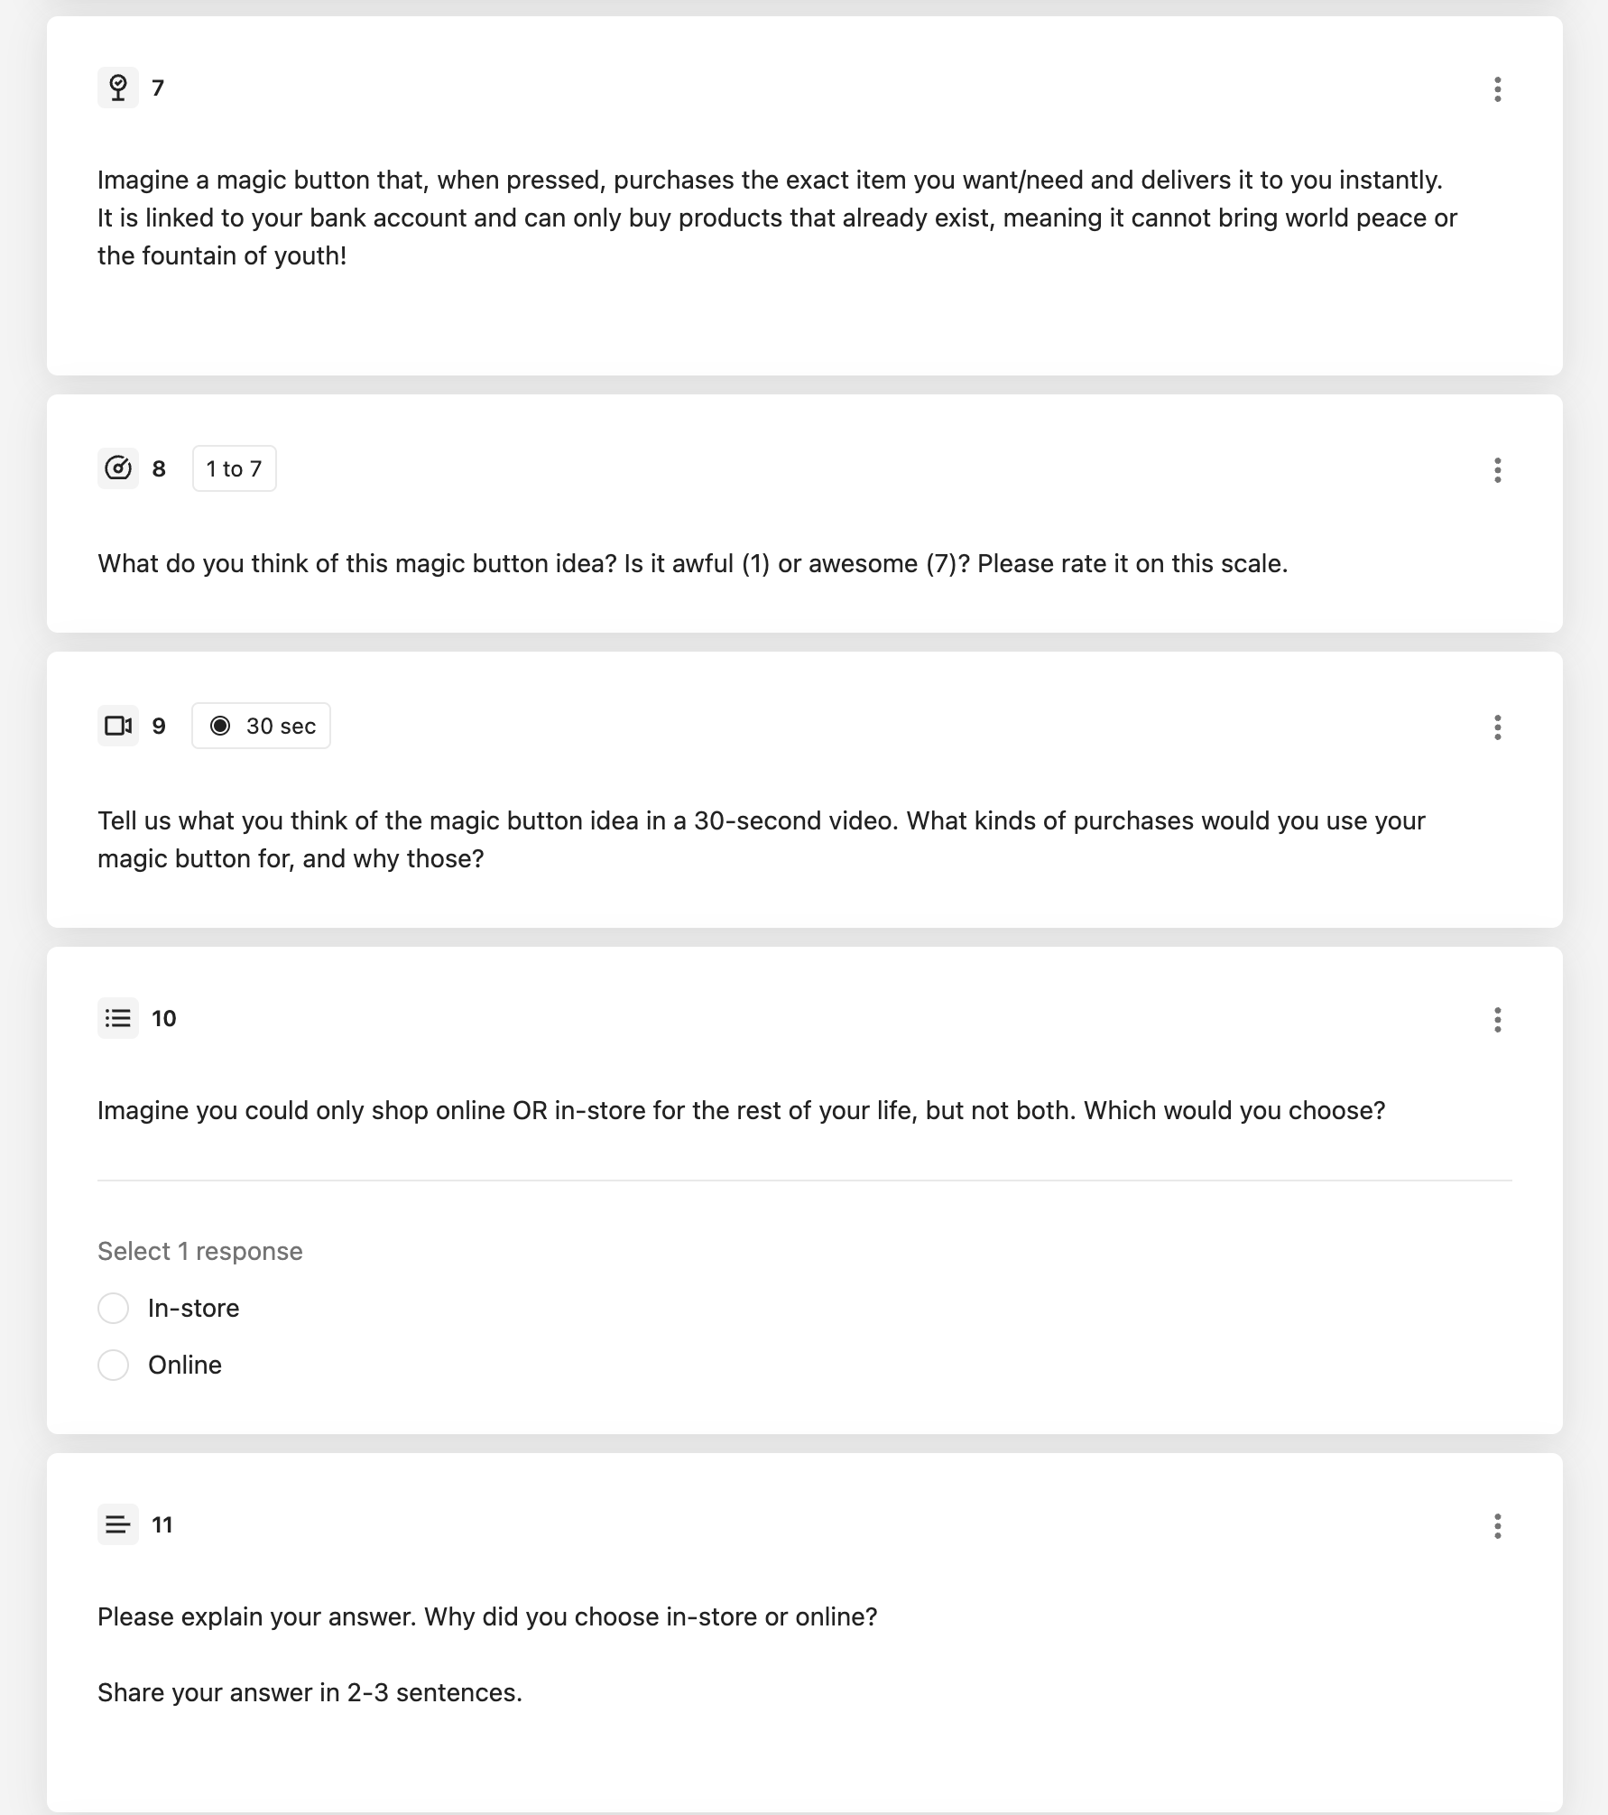Click the 30 sec duration badge
The height and width of the screenshot is (1815, 1608).
click(261, 726)
